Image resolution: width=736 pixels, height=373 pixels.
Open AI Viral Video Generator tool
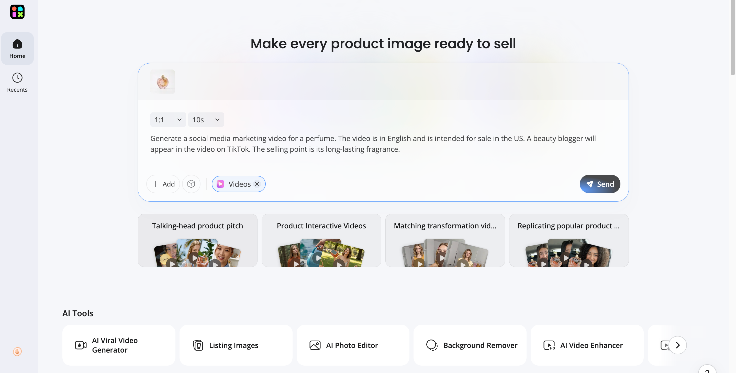pos(119,345)
